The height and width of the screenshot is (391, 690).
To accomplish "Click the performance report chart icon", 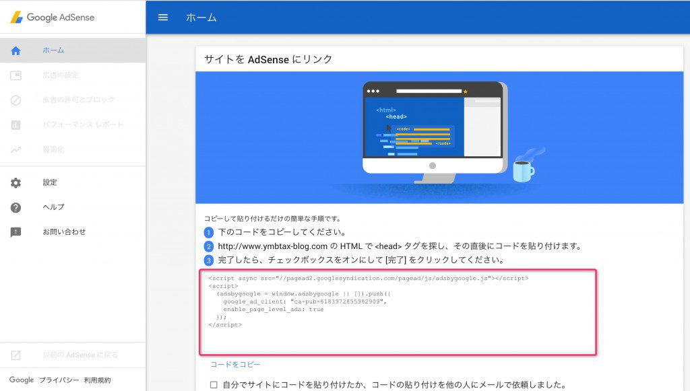I will pyautogui.click(x=16, y=125).
